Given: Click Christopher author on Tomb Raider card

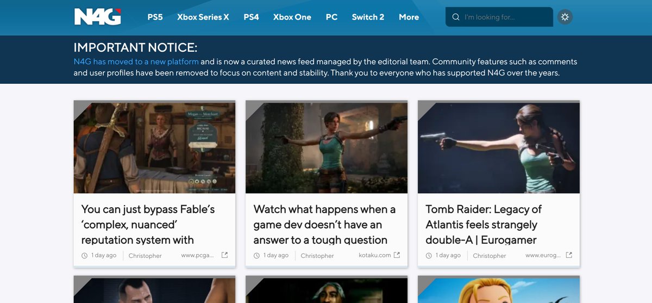Looking at the screenshot, I should tap(490, 256).
